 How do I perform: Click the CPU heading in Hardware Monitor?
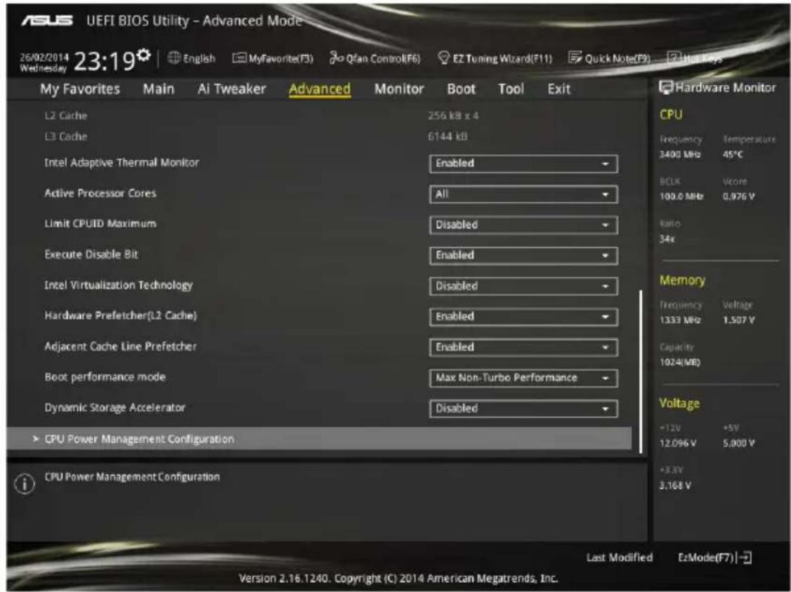671,115
